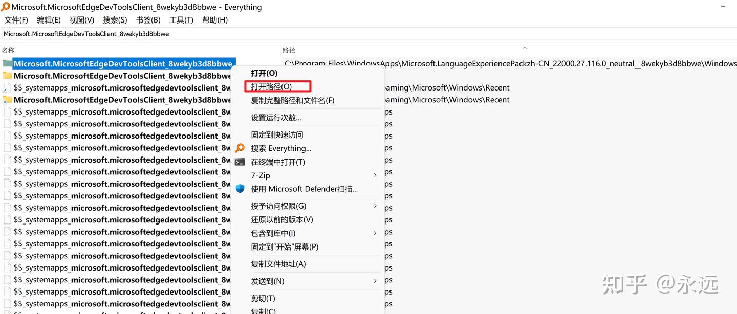This screenshot has width=737, height=314.
Task: Click the Defender shield icon in the context menu
Action: [240, 188]
